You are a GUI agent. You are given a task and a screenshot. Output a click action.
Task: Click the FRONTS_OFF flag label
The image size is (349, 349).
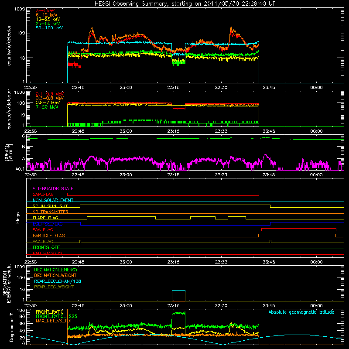coord(46,247)
